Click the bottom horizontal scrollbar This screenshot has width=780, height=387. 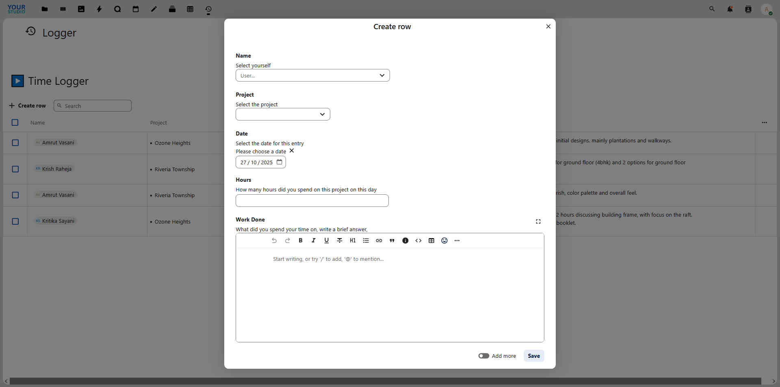[385, 381]
